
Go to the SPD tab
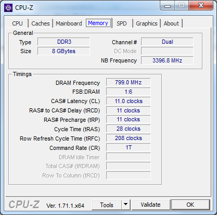[x=122, y=23]
